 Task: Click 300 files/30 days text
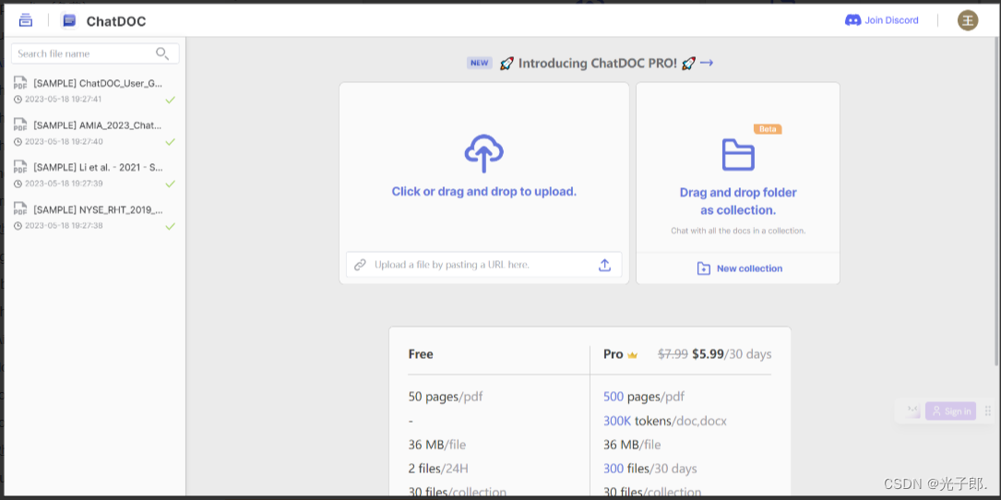(649, 469)
